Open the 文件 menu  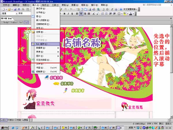click(x=6, y=5)
